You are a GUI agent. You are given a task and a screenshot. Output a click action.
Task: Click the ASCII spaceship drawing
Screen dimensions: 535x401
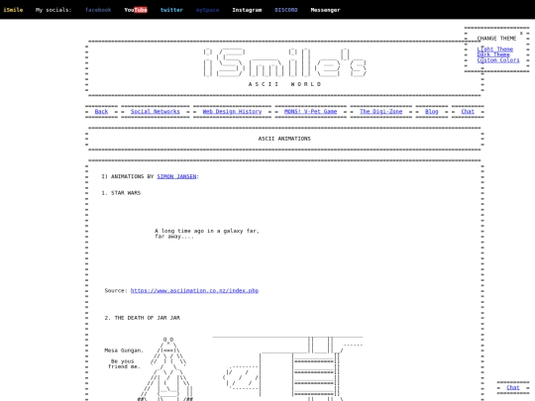pyautogui.click(x=292, y=368)
